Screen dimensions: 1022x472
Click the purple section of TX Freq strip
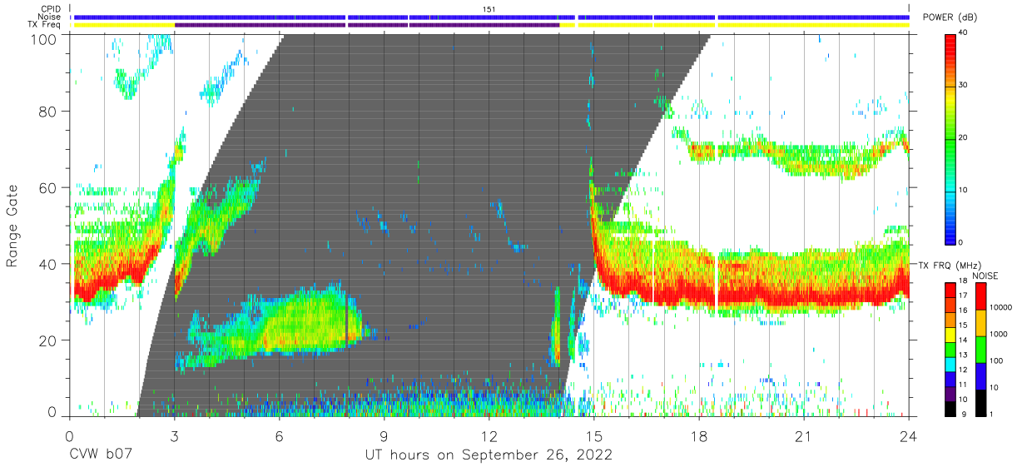pyautogui.click(x=367, y=25)
